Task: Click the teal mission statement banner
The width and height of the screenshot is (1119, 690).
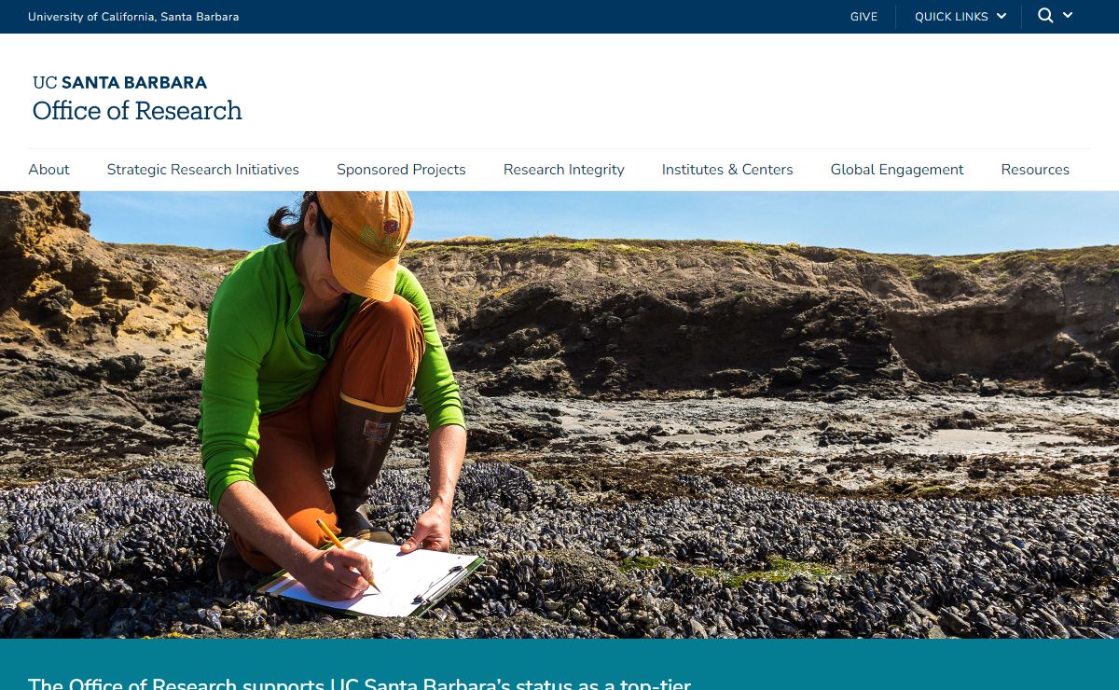Action: point(559,664)
